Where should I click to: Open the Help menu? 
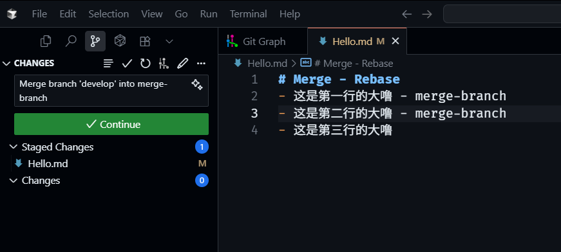[x=290, y=14]
